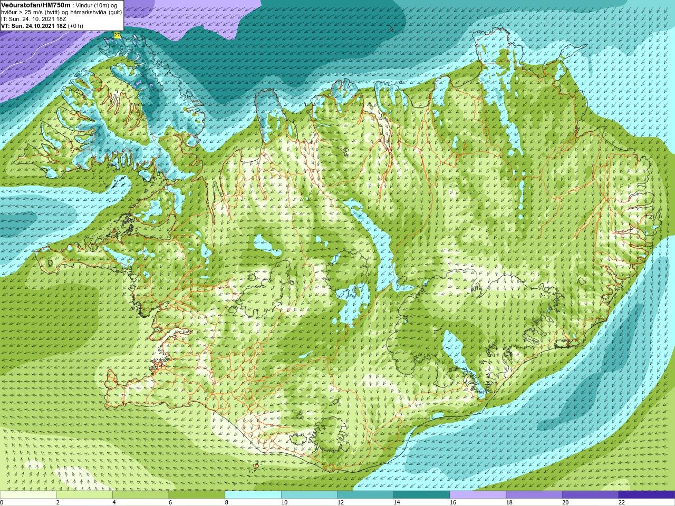Screen dimensions: 675x506
Task: Pick the 16–18 m/s lavender legend band
Action: pos(478,495)
